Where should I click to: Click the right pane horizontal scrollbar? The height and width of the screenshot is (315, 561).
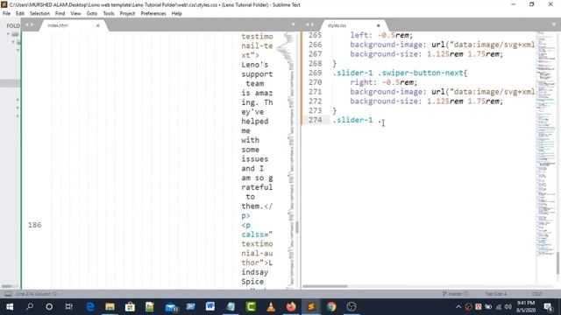(325, 286)
